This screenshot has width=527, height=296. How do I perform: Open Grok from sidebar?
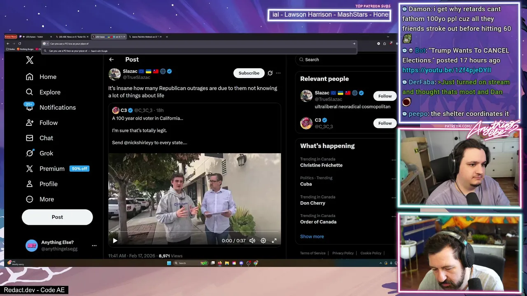pos(40,153)
